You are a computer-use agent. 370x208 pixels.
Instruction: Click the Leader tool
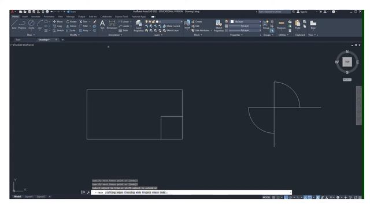click(124, 26)
